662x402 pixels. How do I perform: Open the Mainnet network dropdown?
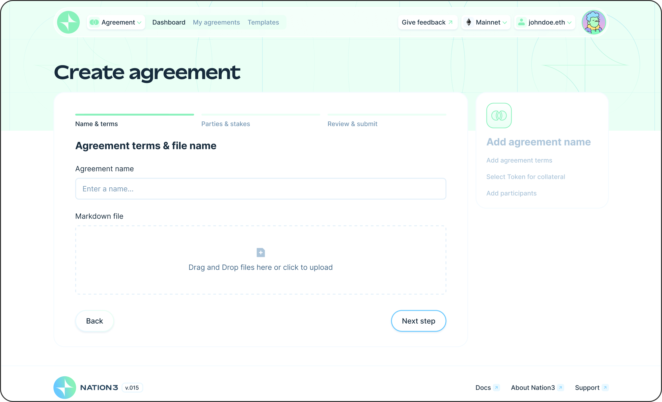tap(486, 22)
